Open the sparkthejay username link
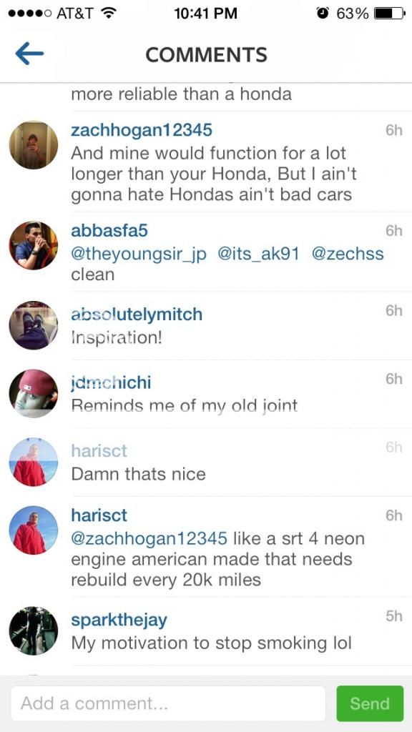412x732 pixels. point(119,620)
